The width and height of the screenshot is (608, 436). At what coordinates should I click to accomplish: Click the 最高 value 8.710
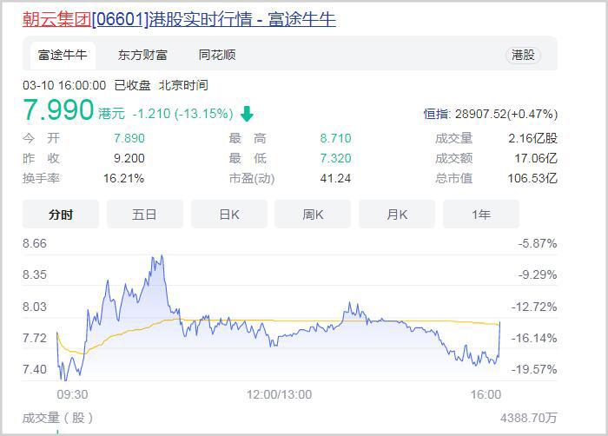335,138
